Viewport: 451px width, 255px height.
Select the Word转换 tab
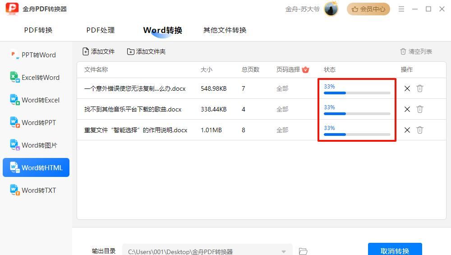[162, 30]
